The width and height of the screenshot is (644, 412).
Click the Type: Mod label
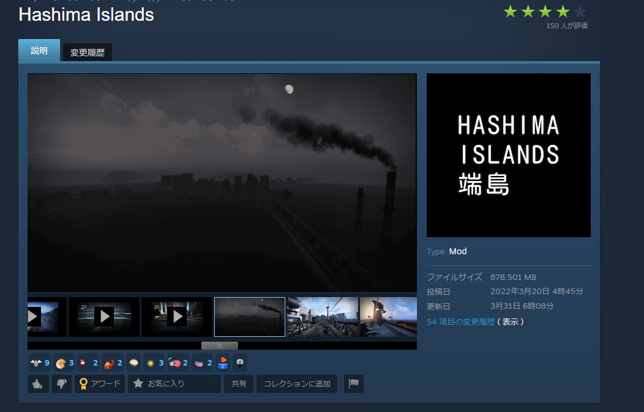tap(446, 251)
